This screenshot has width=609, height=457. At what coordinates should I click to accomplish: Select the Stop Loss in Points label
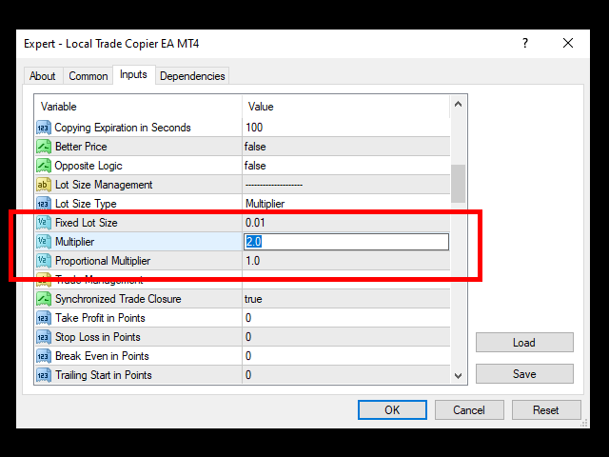coord(97,337)
